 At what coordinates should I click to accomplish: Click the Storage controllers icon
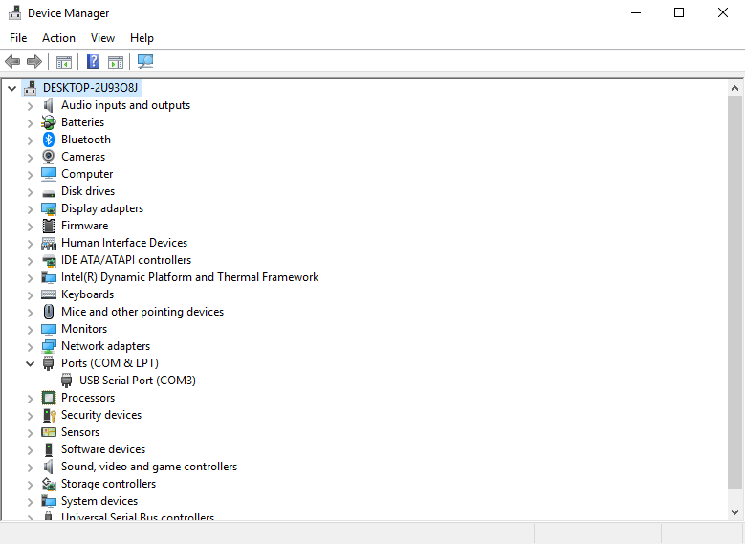point(49,484)
